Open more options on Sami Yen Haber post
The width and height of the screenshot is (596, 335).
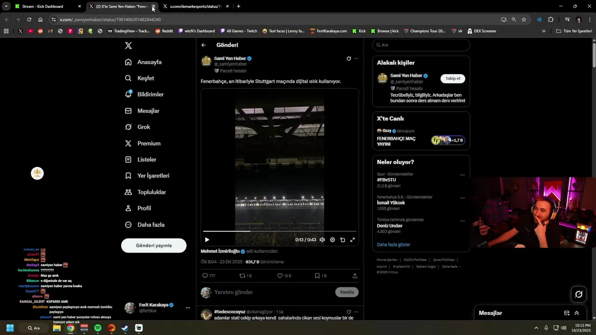point(356,59)
